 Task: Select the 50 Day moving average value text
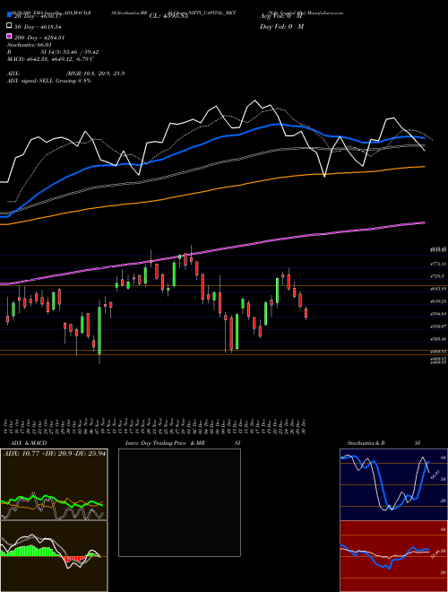tap(38, 27)
